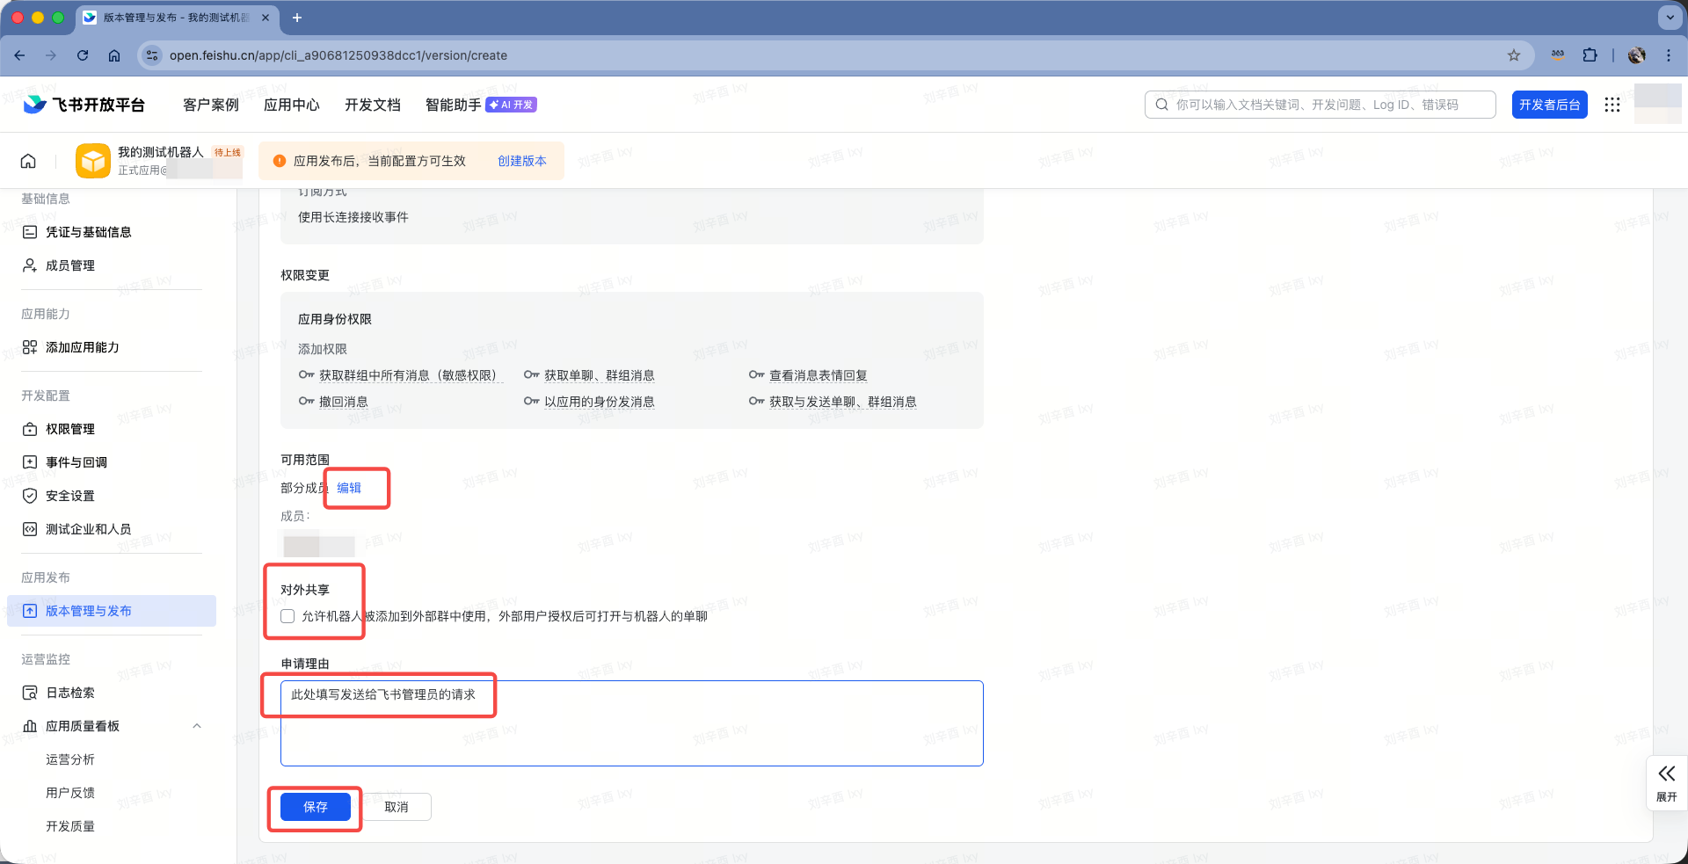1688x864 pixels.
Task: Click the 创建版本 link in the banner
Action: (x=521, y=161)
